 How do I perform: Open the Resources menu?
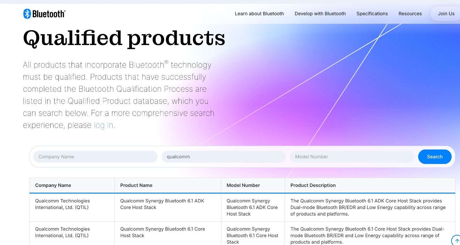tap(410, 14)
